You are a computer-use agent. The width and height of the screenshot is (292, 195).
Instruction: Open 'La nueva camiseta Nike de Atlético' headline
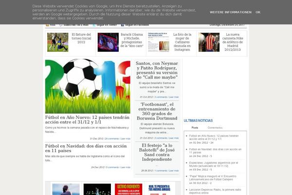click(x=233, y=42)
